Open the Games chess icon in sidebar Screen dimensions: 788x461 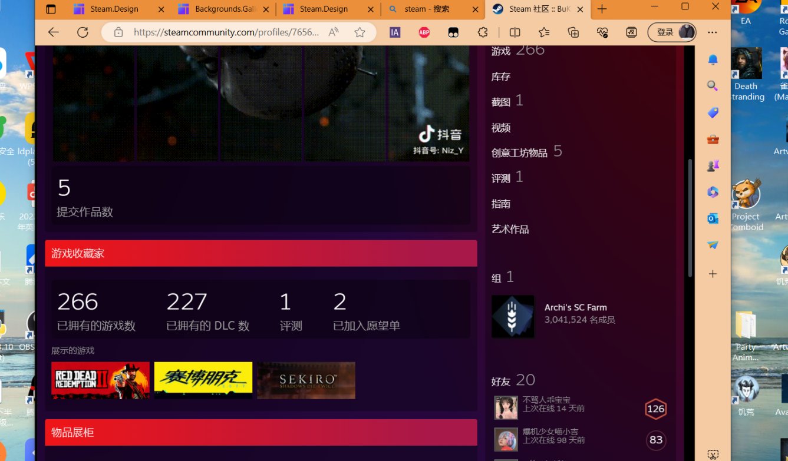713,165
